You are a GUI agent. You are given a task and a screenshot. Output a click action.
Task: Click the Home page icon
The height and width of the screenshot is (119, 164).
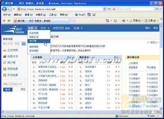point(107,21)
